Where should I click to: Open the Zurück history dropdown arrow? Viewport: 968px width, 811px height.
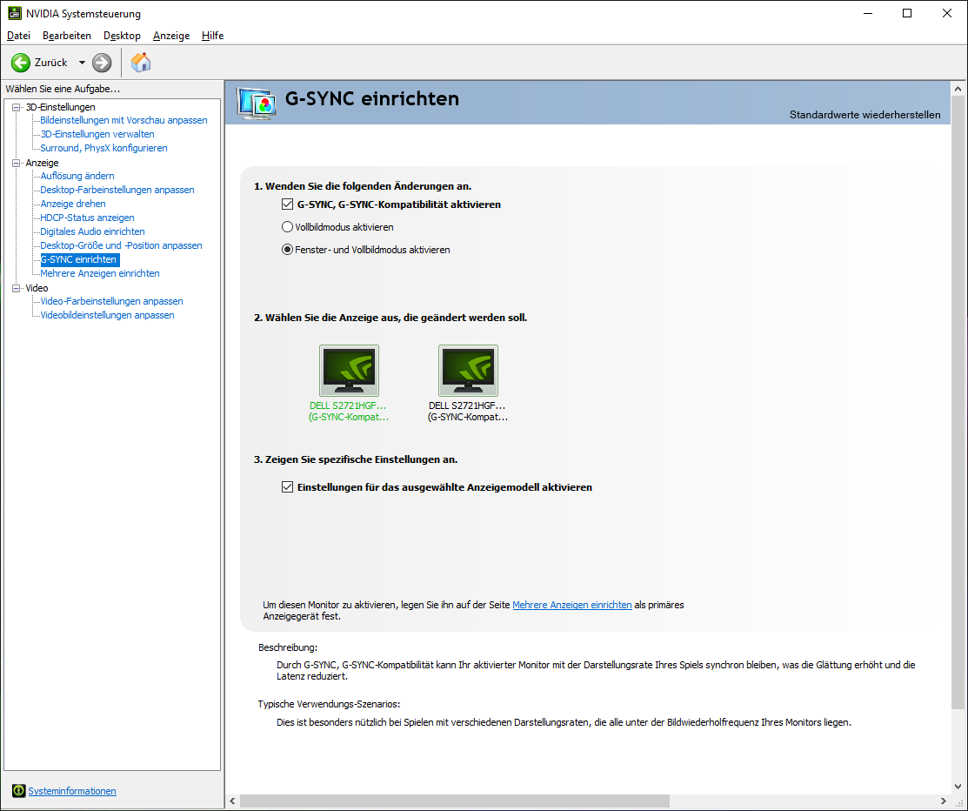[x=82, y=63]
